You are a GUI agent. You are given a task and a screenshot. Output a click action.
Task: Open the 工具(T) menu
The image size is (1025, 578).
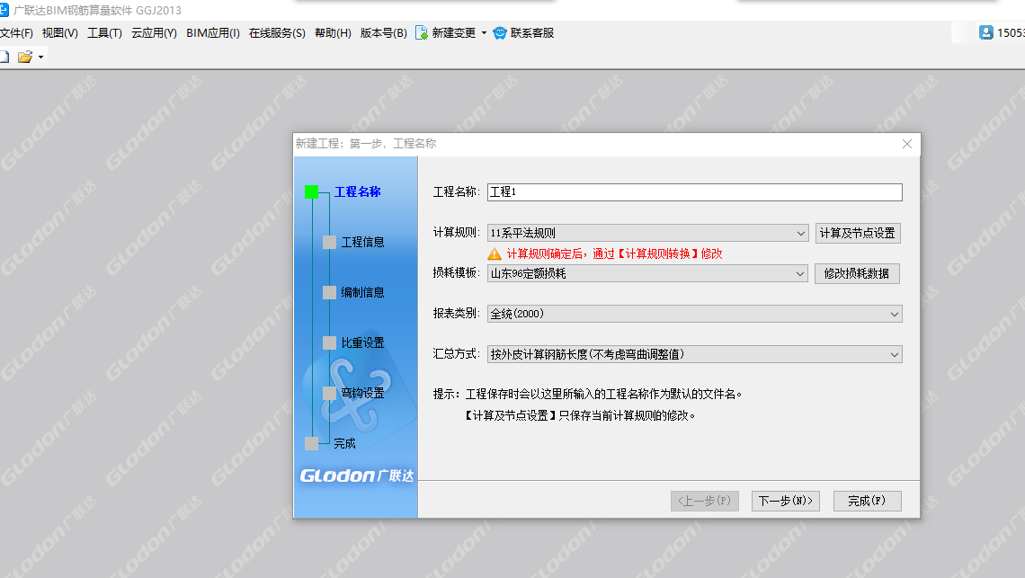(x=104, y=32)
